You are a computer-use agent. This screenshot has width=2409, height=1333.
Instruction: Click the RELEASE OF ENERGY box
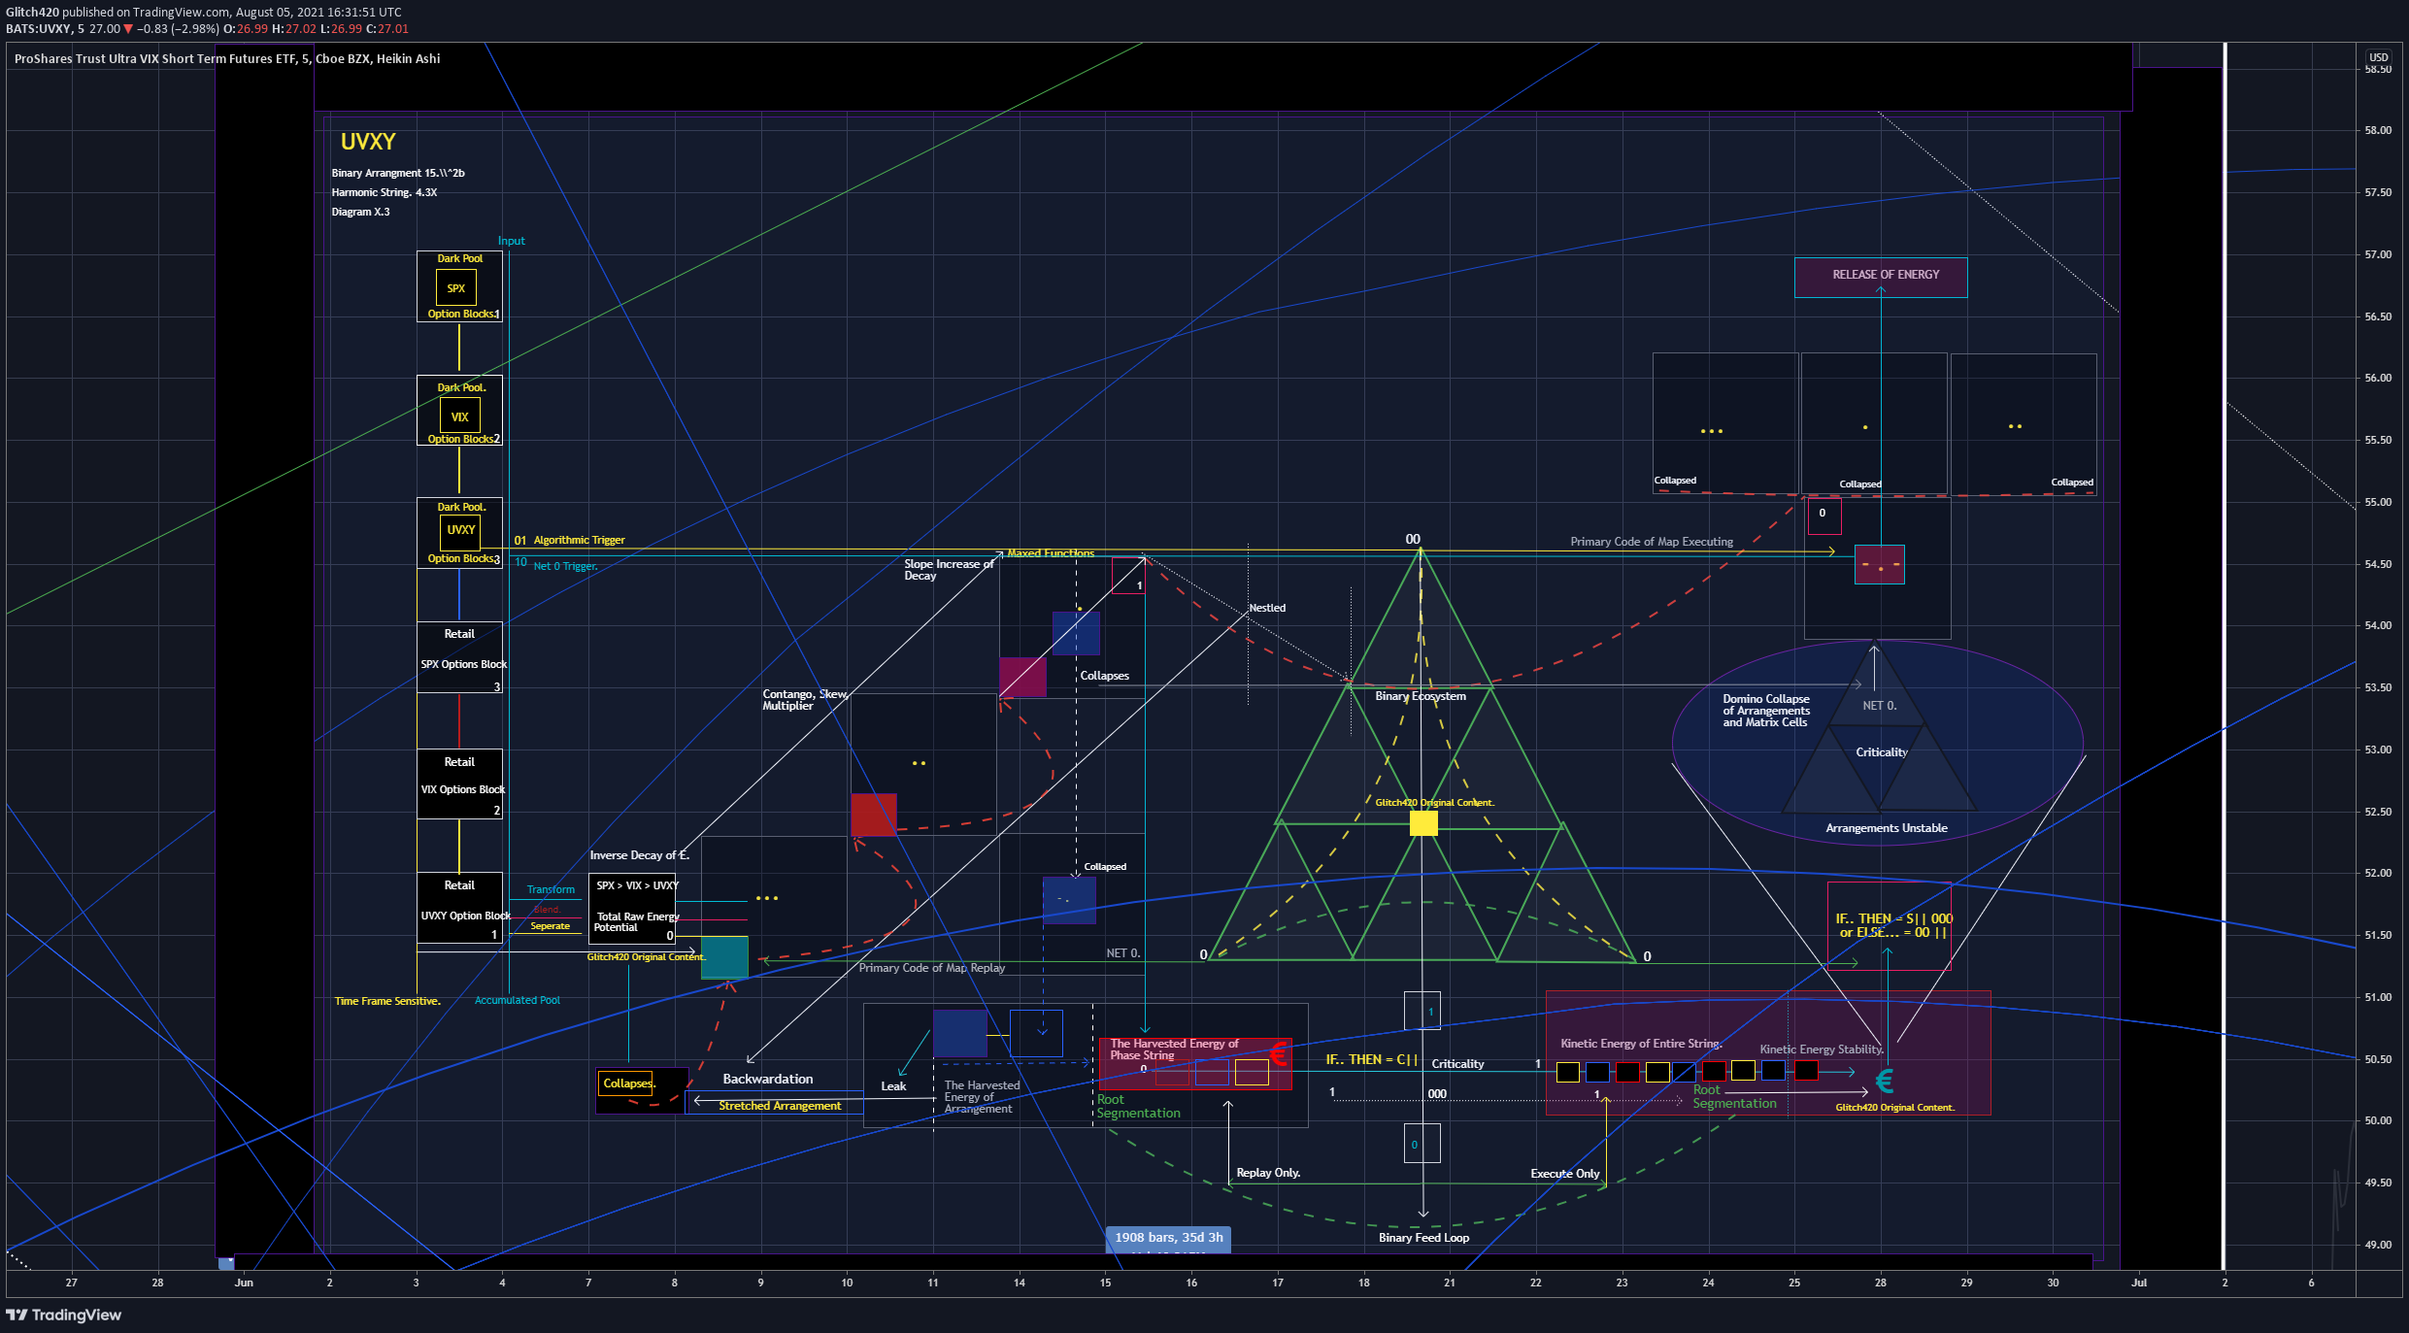pos(1881,277)
